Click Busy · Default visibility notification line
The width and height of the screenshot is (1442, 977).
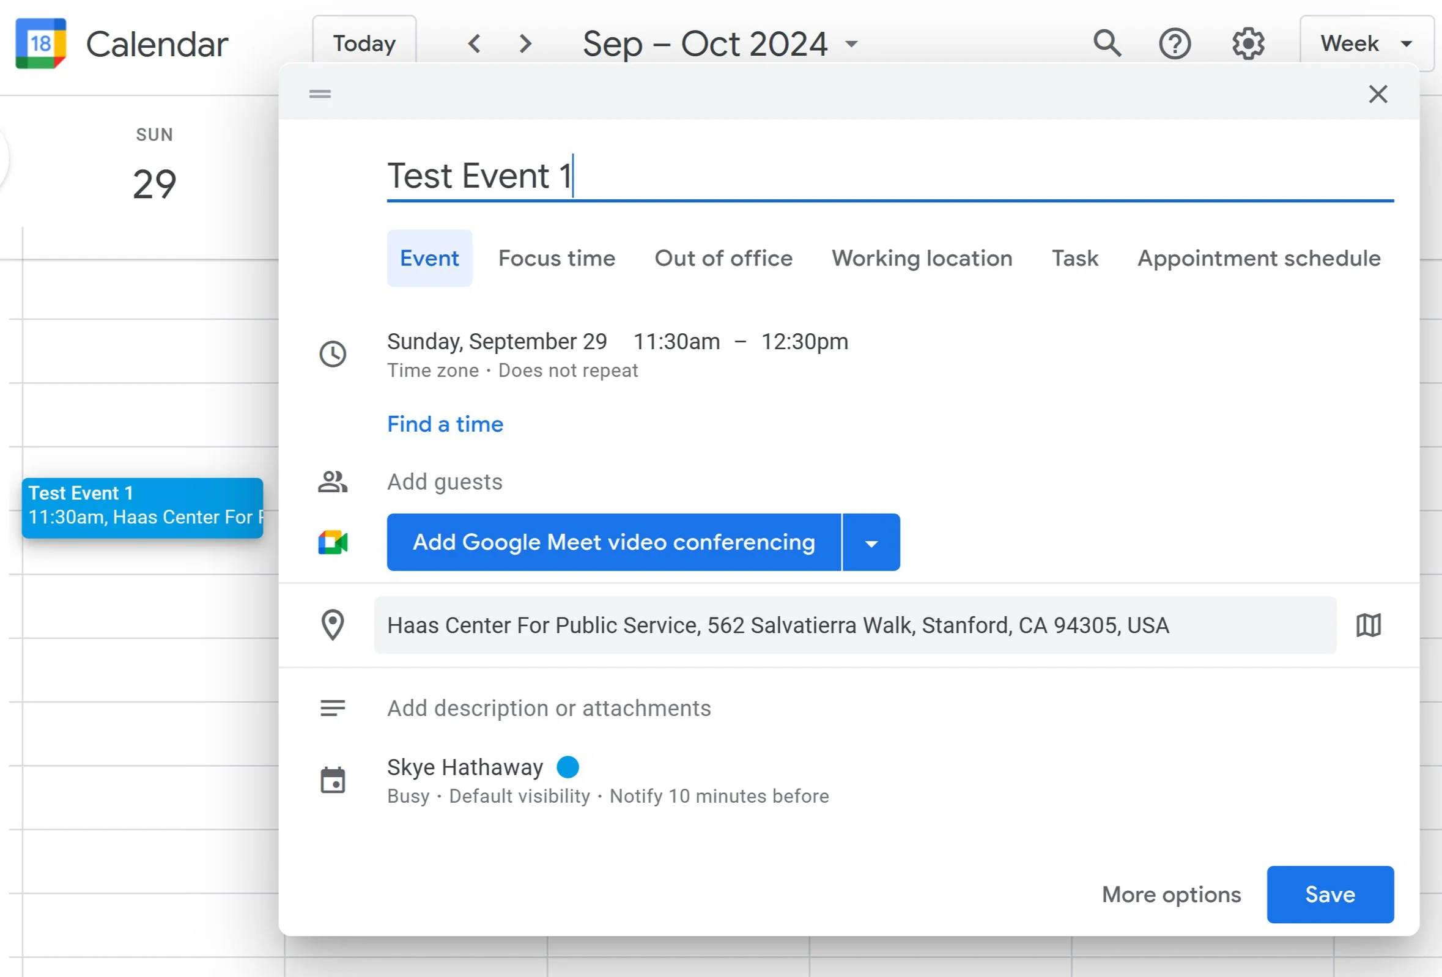[x=608, y=796]
